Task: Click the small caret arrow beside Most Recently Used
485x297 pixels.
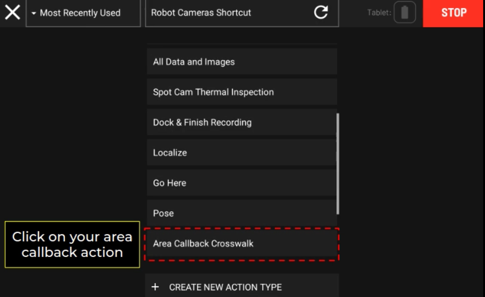Action: tap(34, 13)
